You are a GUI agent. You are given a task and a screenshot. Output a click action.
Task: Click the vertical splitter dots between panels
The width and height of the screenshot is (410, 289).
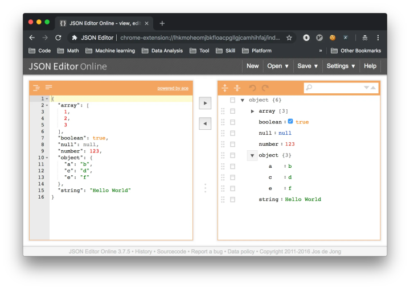(x=205, y=188)
